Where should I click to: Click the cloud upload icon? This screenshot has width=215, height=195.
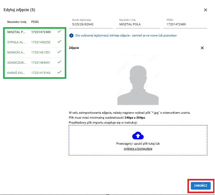[x=138, y=135]
